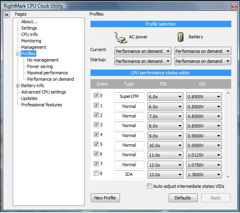
Task: Open the Startup Battery profile dropdown
Action: point(203,61)
